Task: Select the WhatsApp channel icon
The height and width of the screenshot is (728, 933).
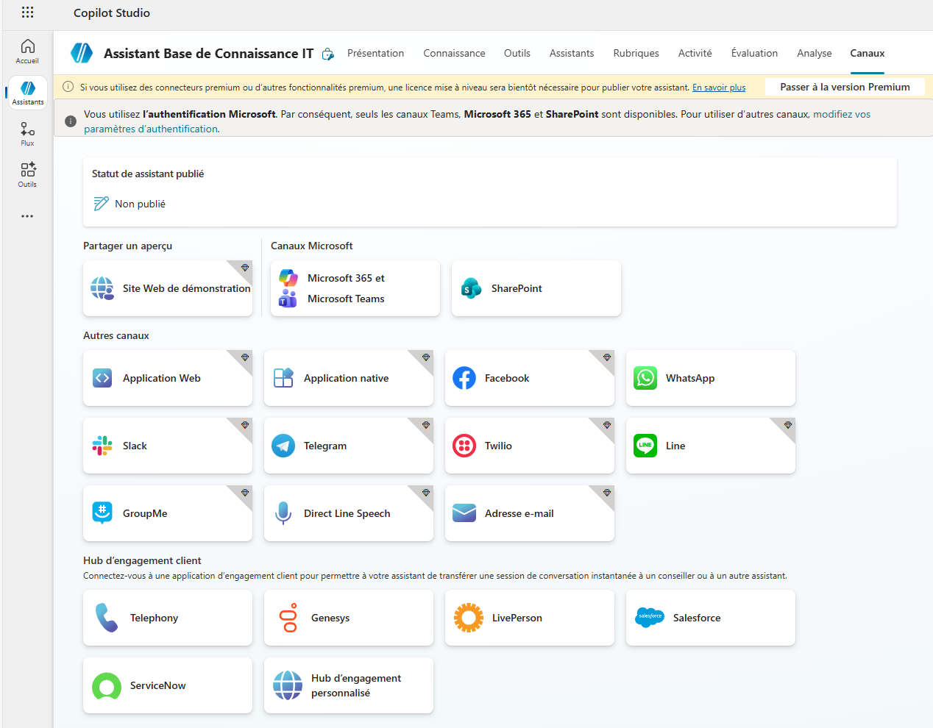Action: tap(645, 378)
